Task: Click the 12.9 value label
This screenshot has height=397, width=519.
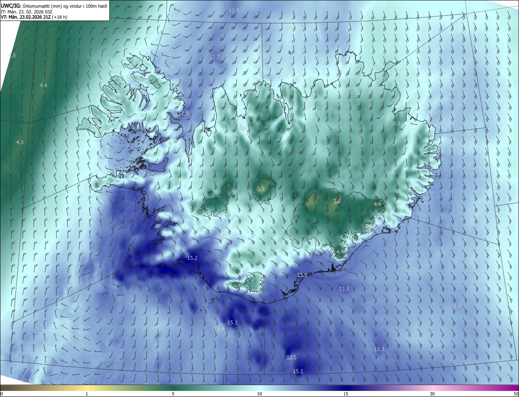Action: tap(184, 114)
